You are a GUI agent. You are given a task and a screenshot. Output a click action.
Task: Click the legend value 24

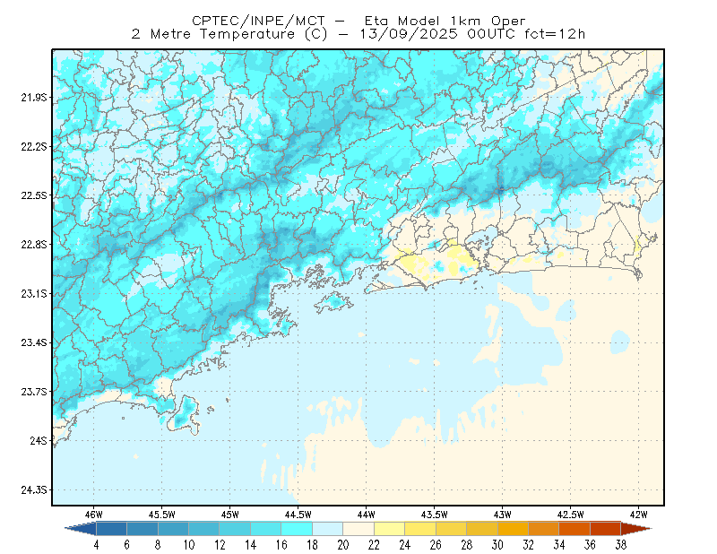(x=405, y=545)
